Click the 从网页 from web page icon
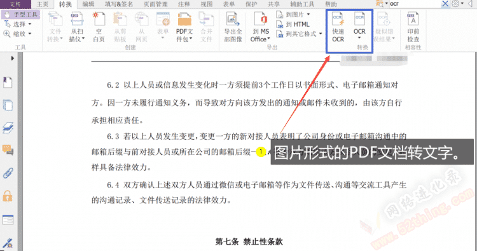The image size is (477, 251). (x=141, y=19)
